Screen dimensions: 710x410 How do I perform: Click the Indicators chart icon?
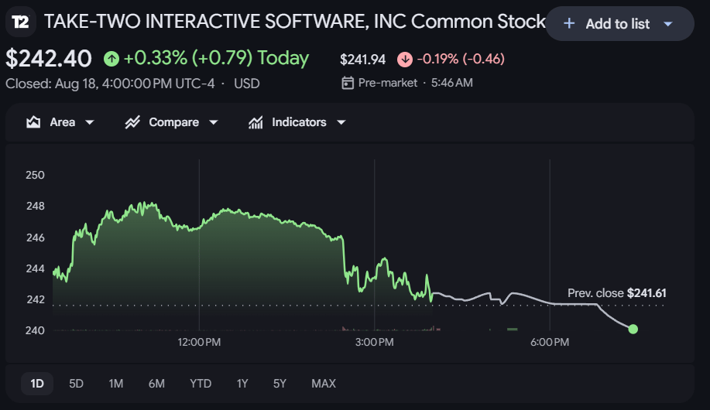click(256, 122)
